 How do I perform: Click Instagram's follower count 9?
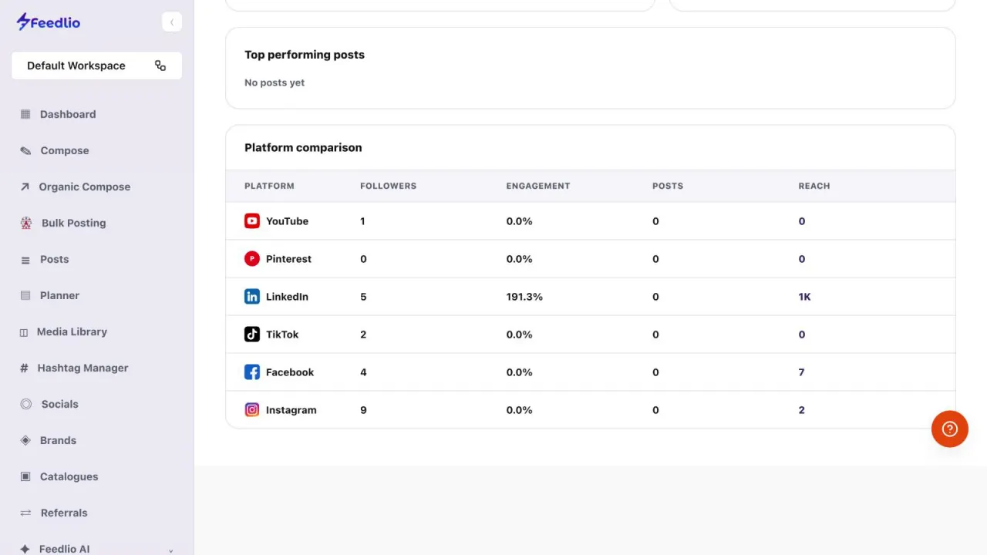pyautogui.click(x=363, y=410)
